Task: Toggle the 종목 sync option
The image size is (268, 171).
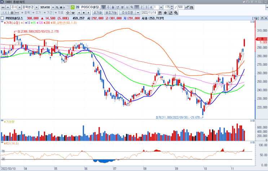Action: point(26,13)
